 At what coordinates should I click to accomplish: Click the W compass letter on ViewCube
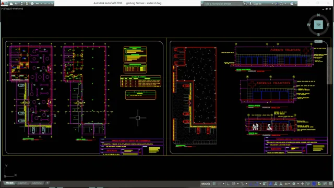pyautogui.click(x=308, y=25)
